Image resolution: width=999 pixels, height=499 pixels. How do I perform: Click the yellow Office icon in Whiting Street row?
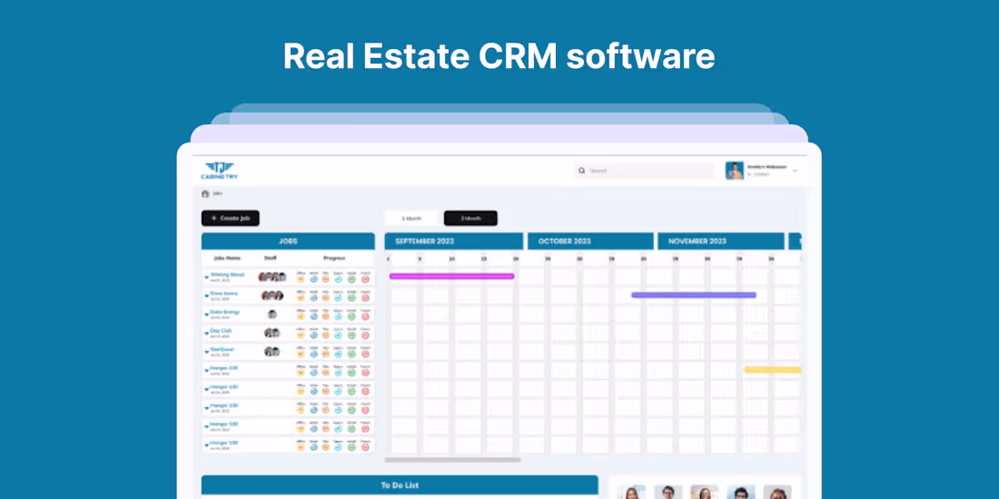[x=300, y=279]
